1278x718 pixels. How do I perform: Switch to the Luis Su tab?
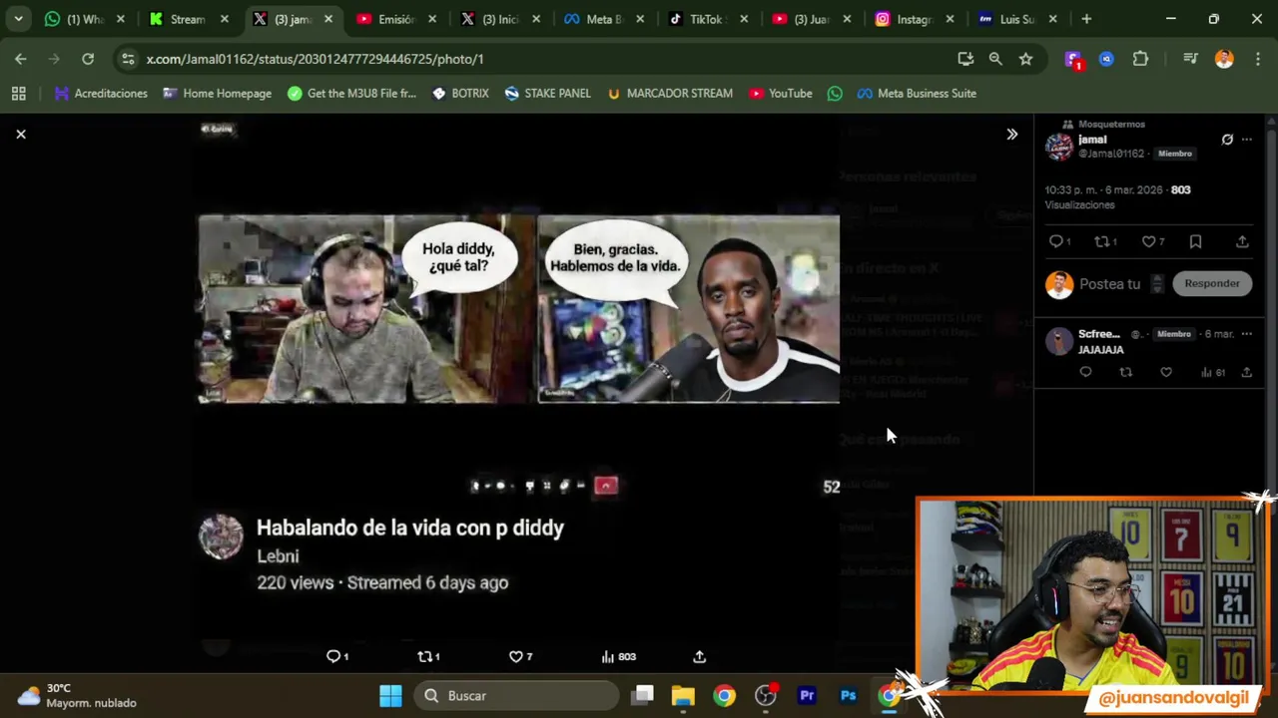pyautogui.click(x=1017, y=19)
